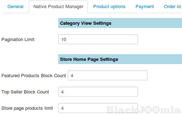
Task: Click the Category View Settings heading
Action: pyautogui.click(x=86, y=23)
